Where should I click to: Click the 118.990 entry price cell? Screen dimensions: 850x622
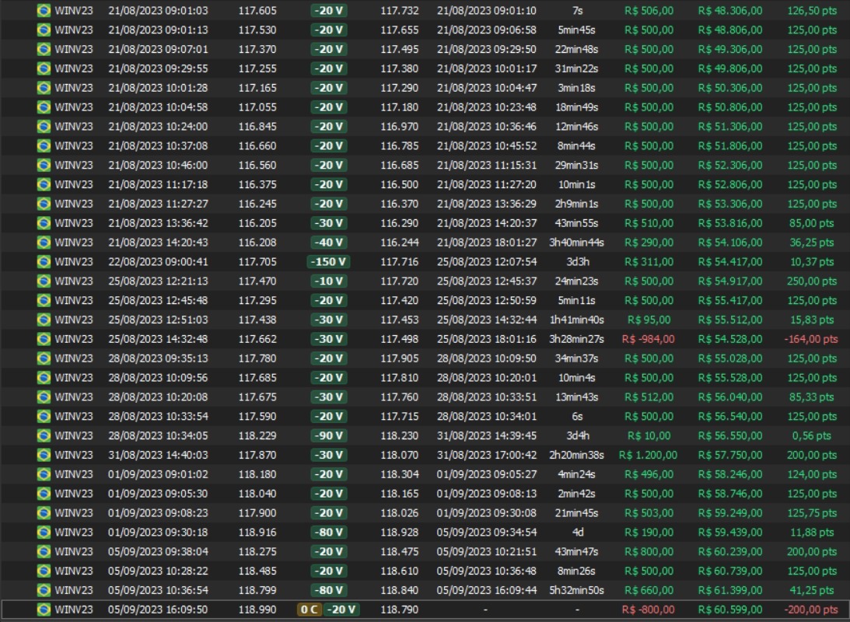(x=257, y=610)
